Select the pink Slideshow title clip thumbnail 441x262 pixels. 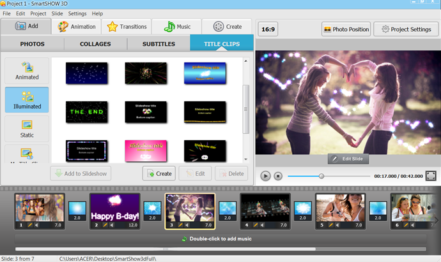[x=146, y=151]
